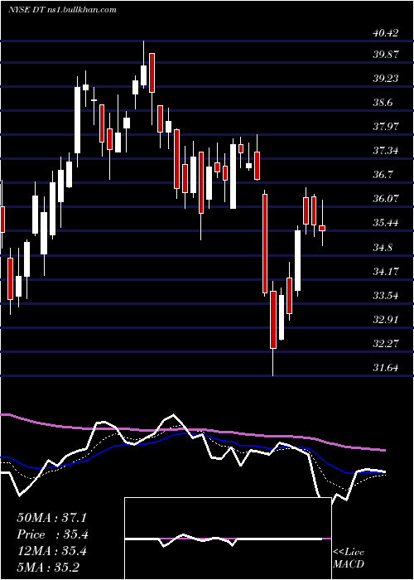Click the 37.34 price label

click(x=386, y=151)
